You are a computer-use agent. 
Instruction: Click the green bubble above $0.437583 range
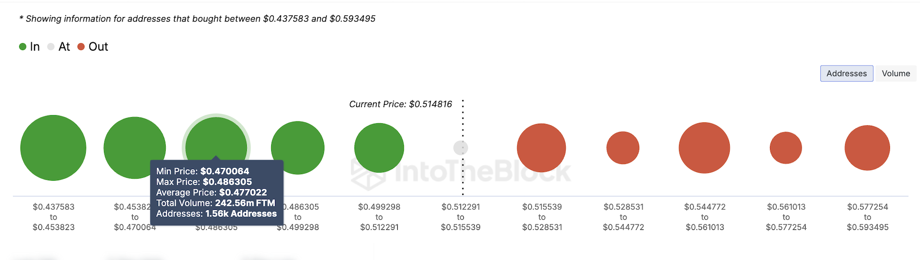click(53, 148)
